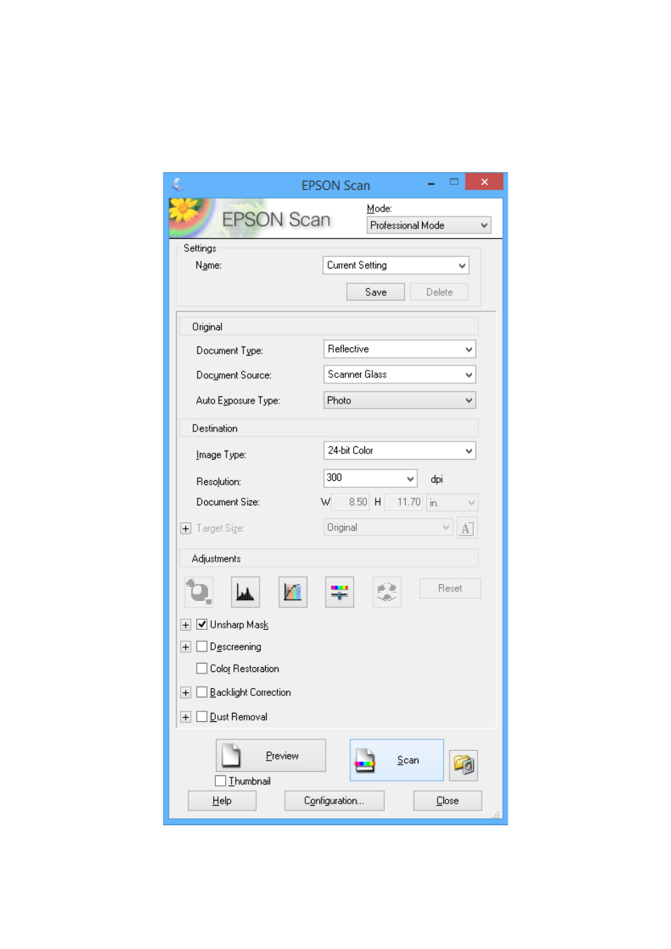
Task: Open the Configuration dialog
Action: 334,801
